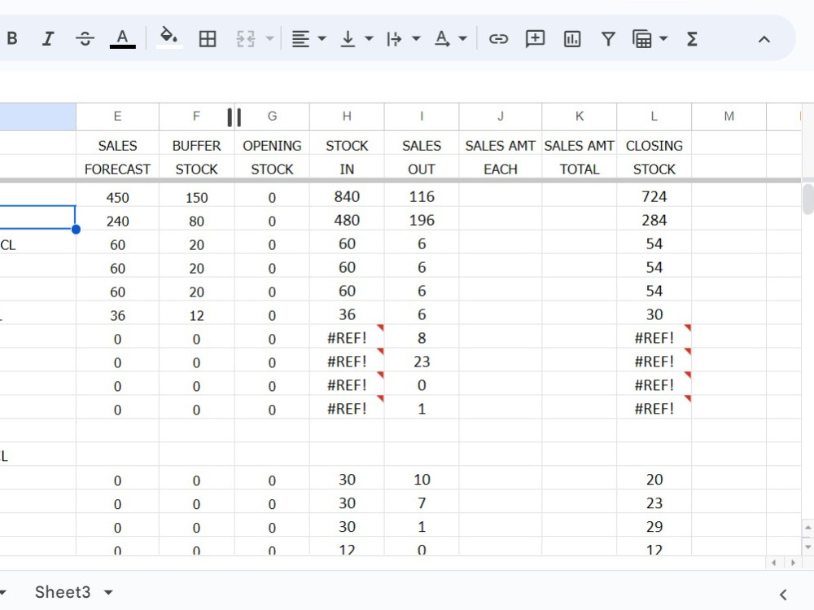Image resolution: width=814 pixels, height=610 pixels.
Task: Insert a comment
Action: click(x=536, y=39)
